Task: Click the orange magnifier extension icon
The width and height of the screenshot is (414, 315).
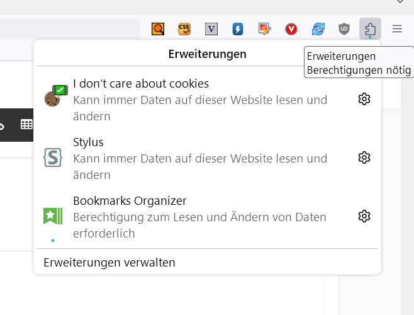Action: (158, 29)
